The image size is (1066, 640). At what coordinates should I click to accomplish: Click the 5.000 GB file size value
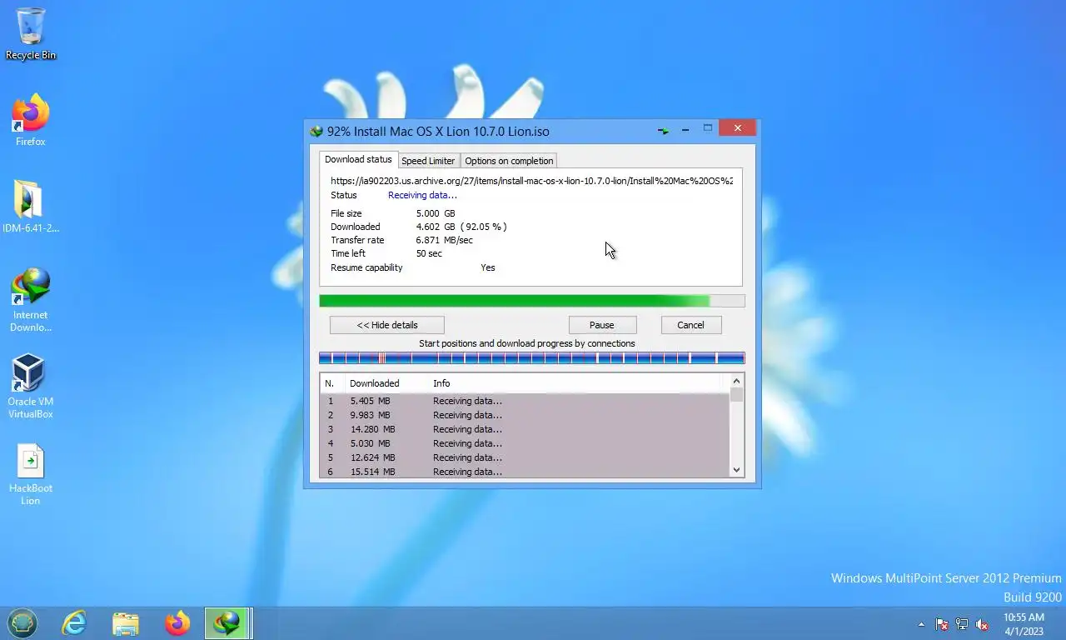tap(436, 213)
